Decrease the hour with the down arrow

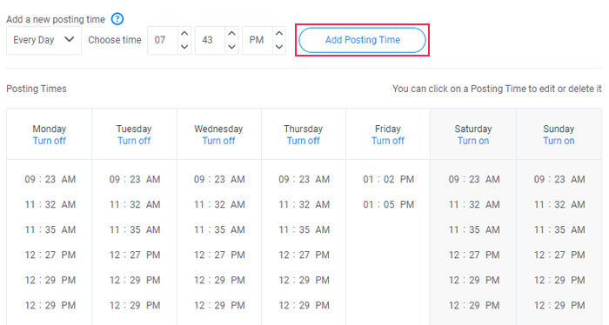[184, 47]
